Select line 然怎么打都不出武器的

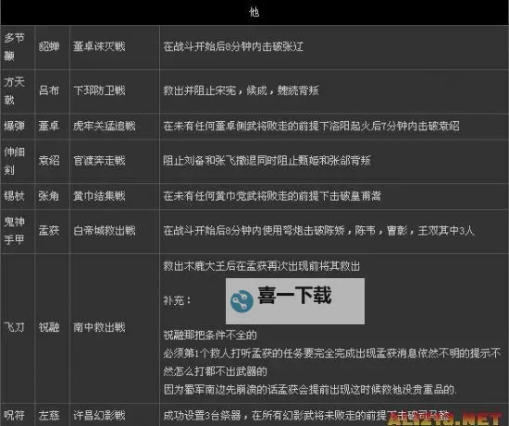coord(215,371)
